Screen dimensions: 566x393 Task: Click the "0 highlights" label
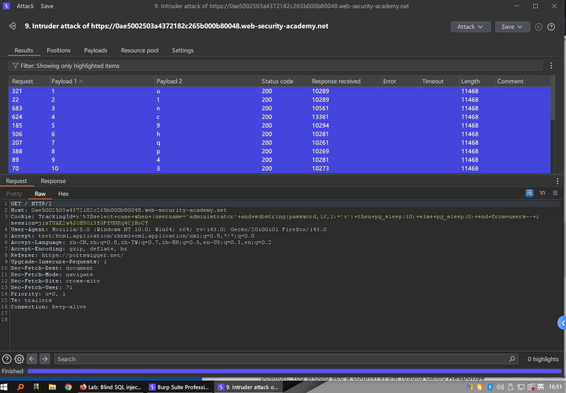click(x=543, y=359)
